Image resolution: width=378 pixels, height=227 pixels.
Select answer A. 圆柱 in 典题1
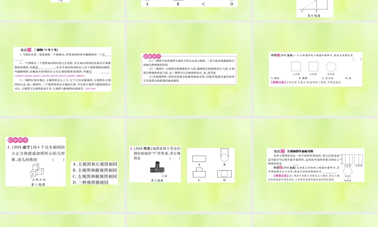275,78
